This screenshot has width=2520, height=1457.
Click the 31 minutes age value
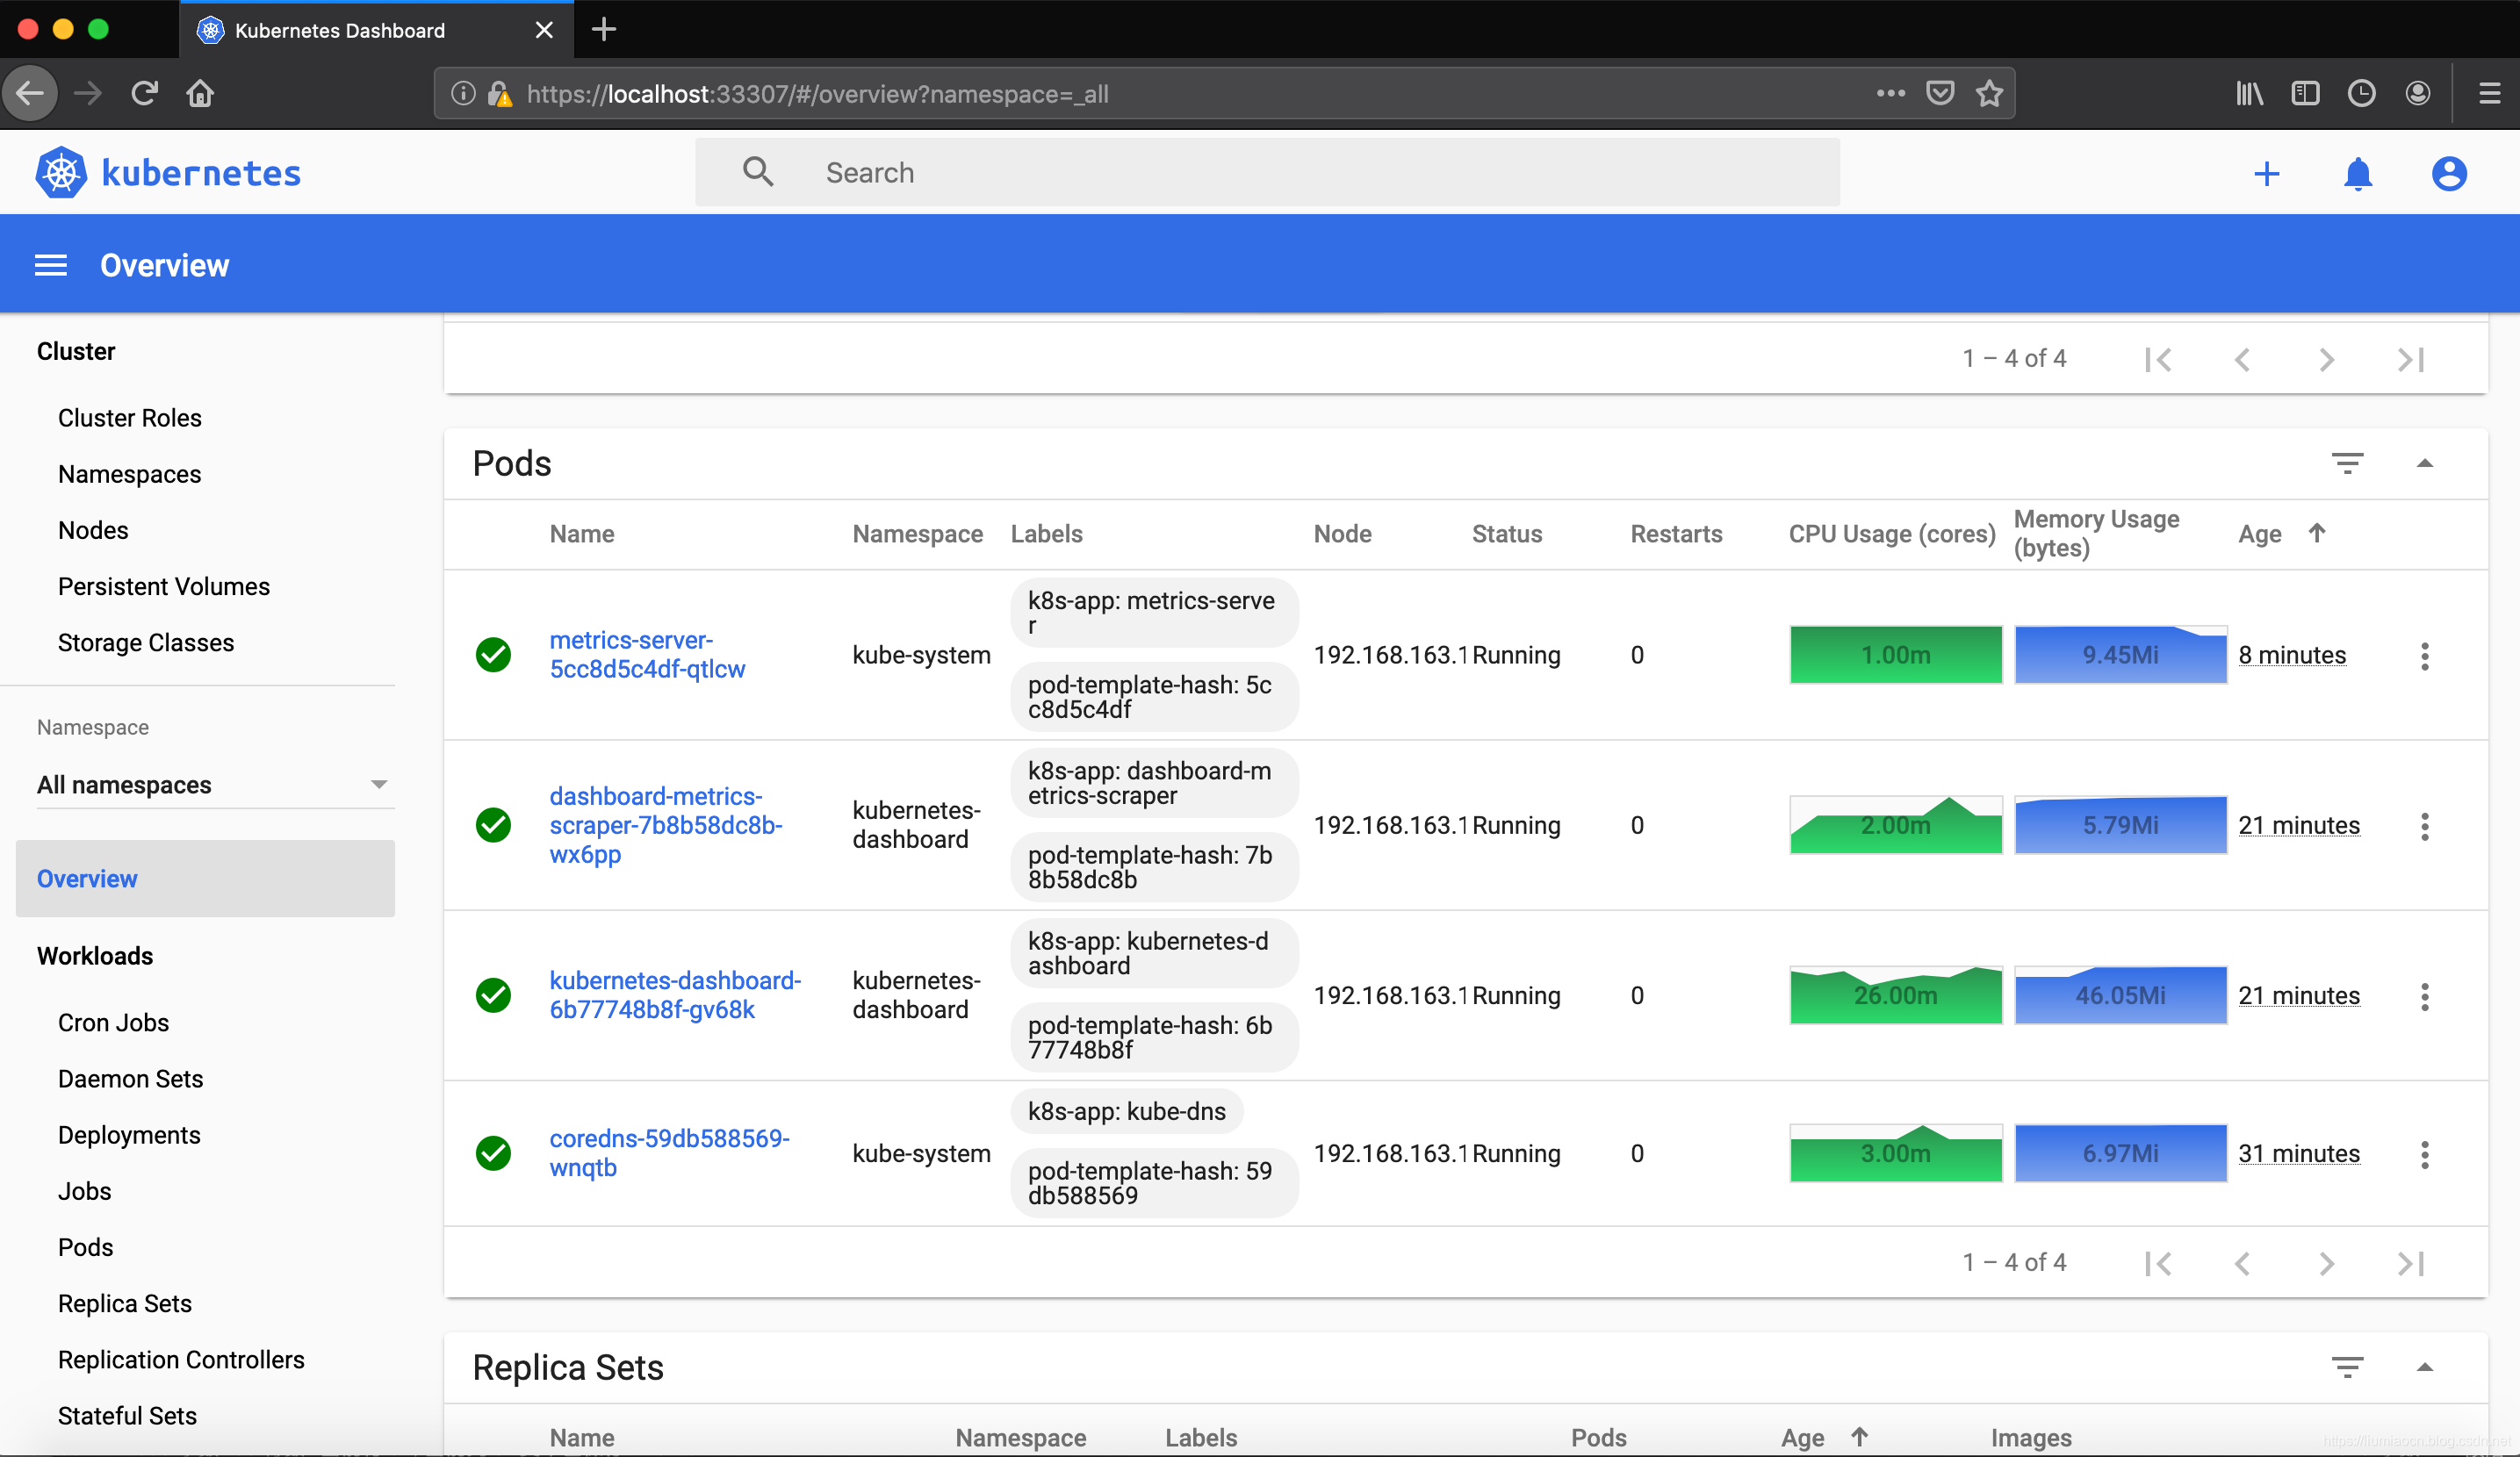point(2298,1153)
